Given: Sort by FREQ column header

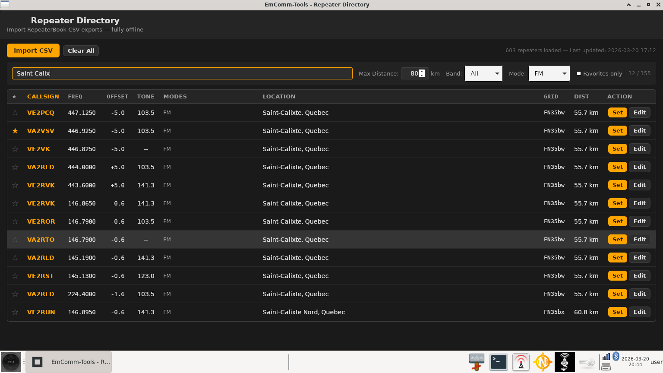Looking at the screenshot, I should click(75, 97).
